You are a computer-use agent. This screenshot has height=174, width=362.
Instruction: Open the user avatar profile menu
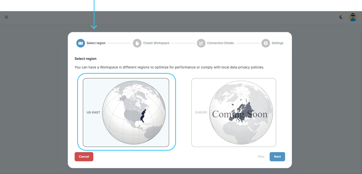[353, 17]
